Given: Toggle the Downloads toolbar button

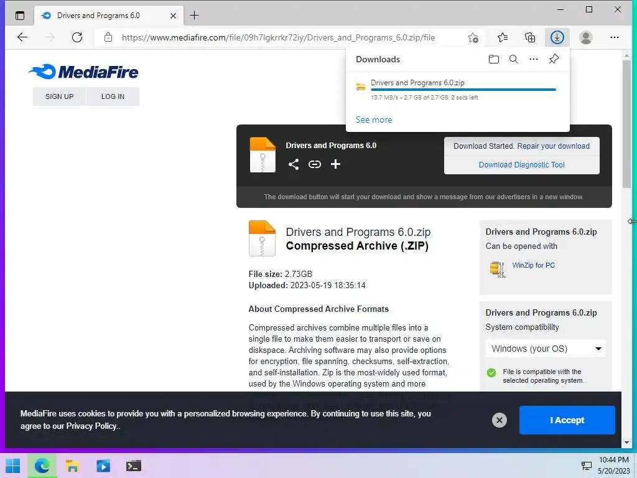Looking at the screenshot, I should click(x=557, y=37).
